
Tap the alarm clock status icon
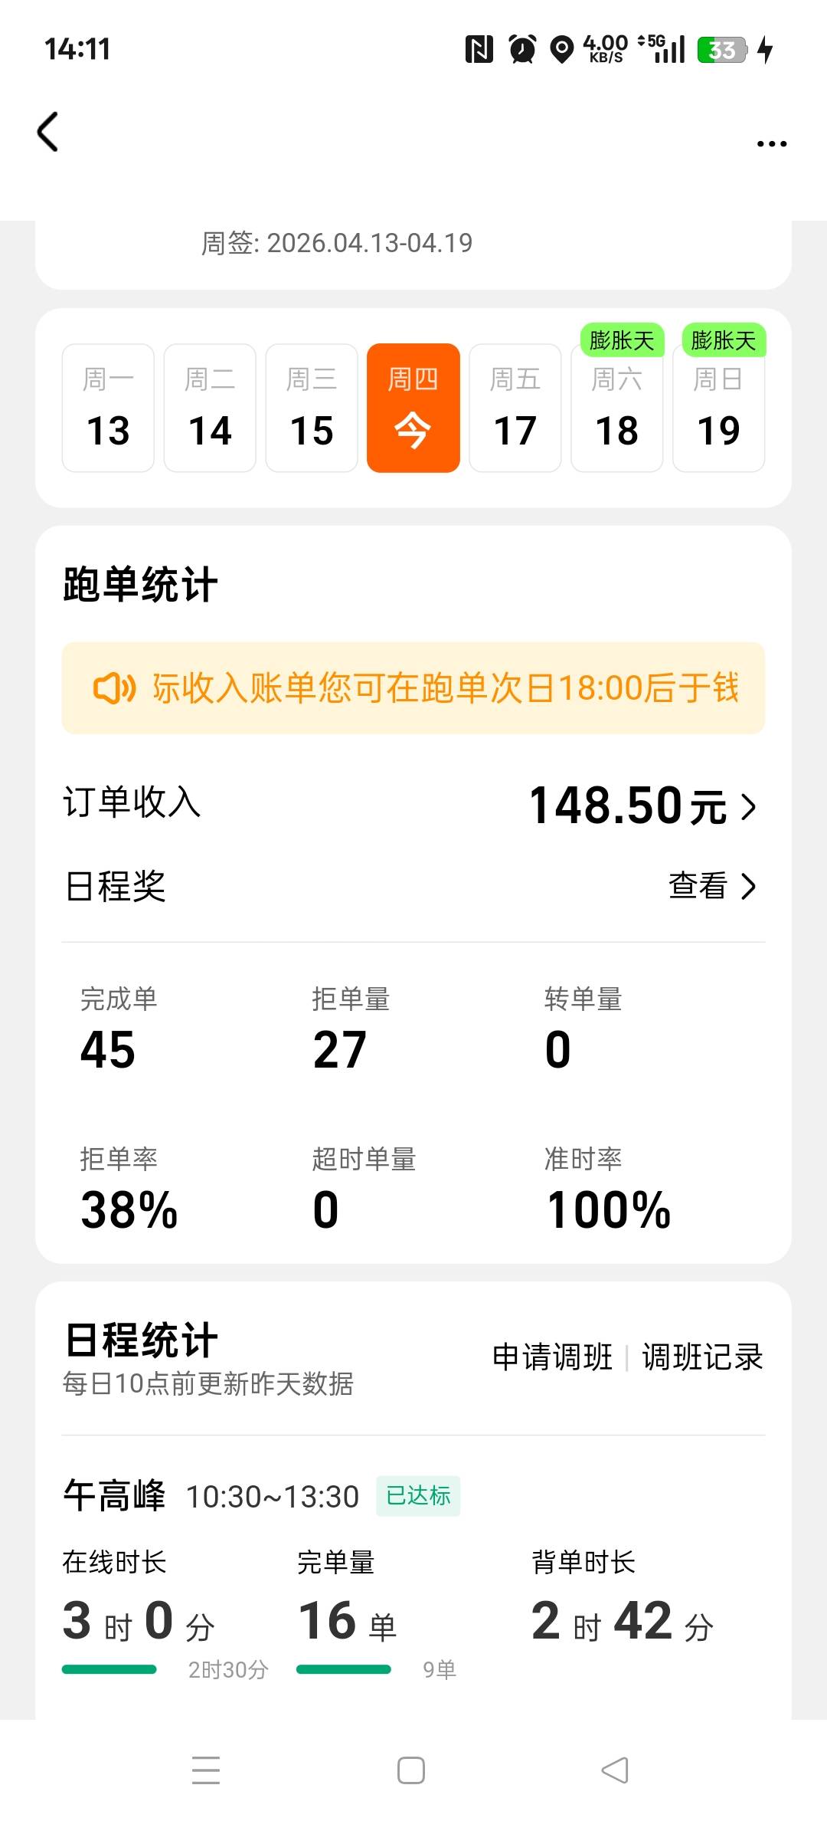523,50
